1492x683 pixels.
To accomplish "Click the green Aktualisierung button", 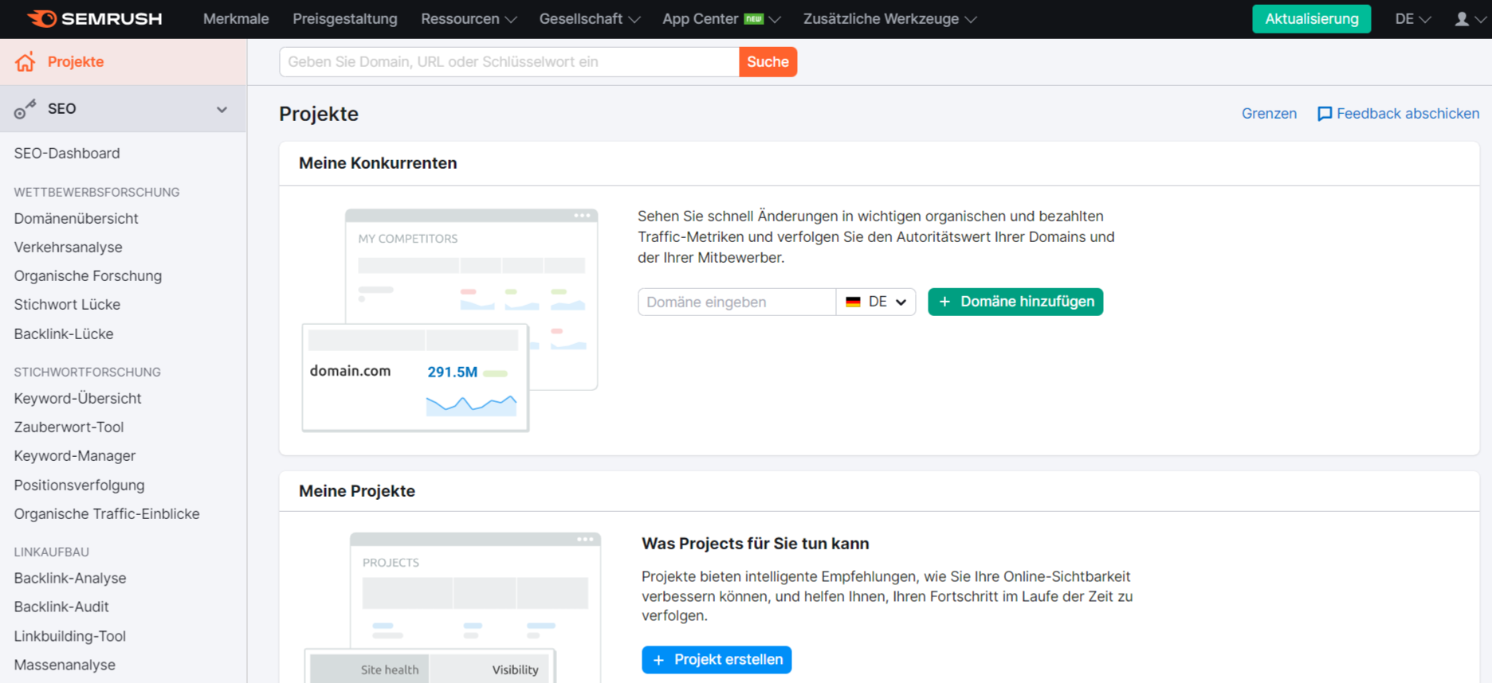I will click(1311, 19).
